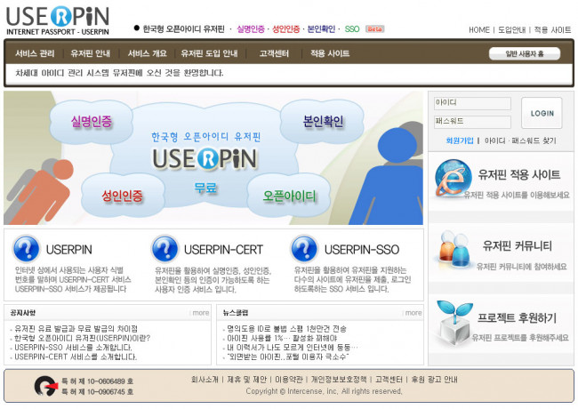578x409 pixels.
Task: Click the USERPIN-CERT title text
Action: tap(223, 250)
